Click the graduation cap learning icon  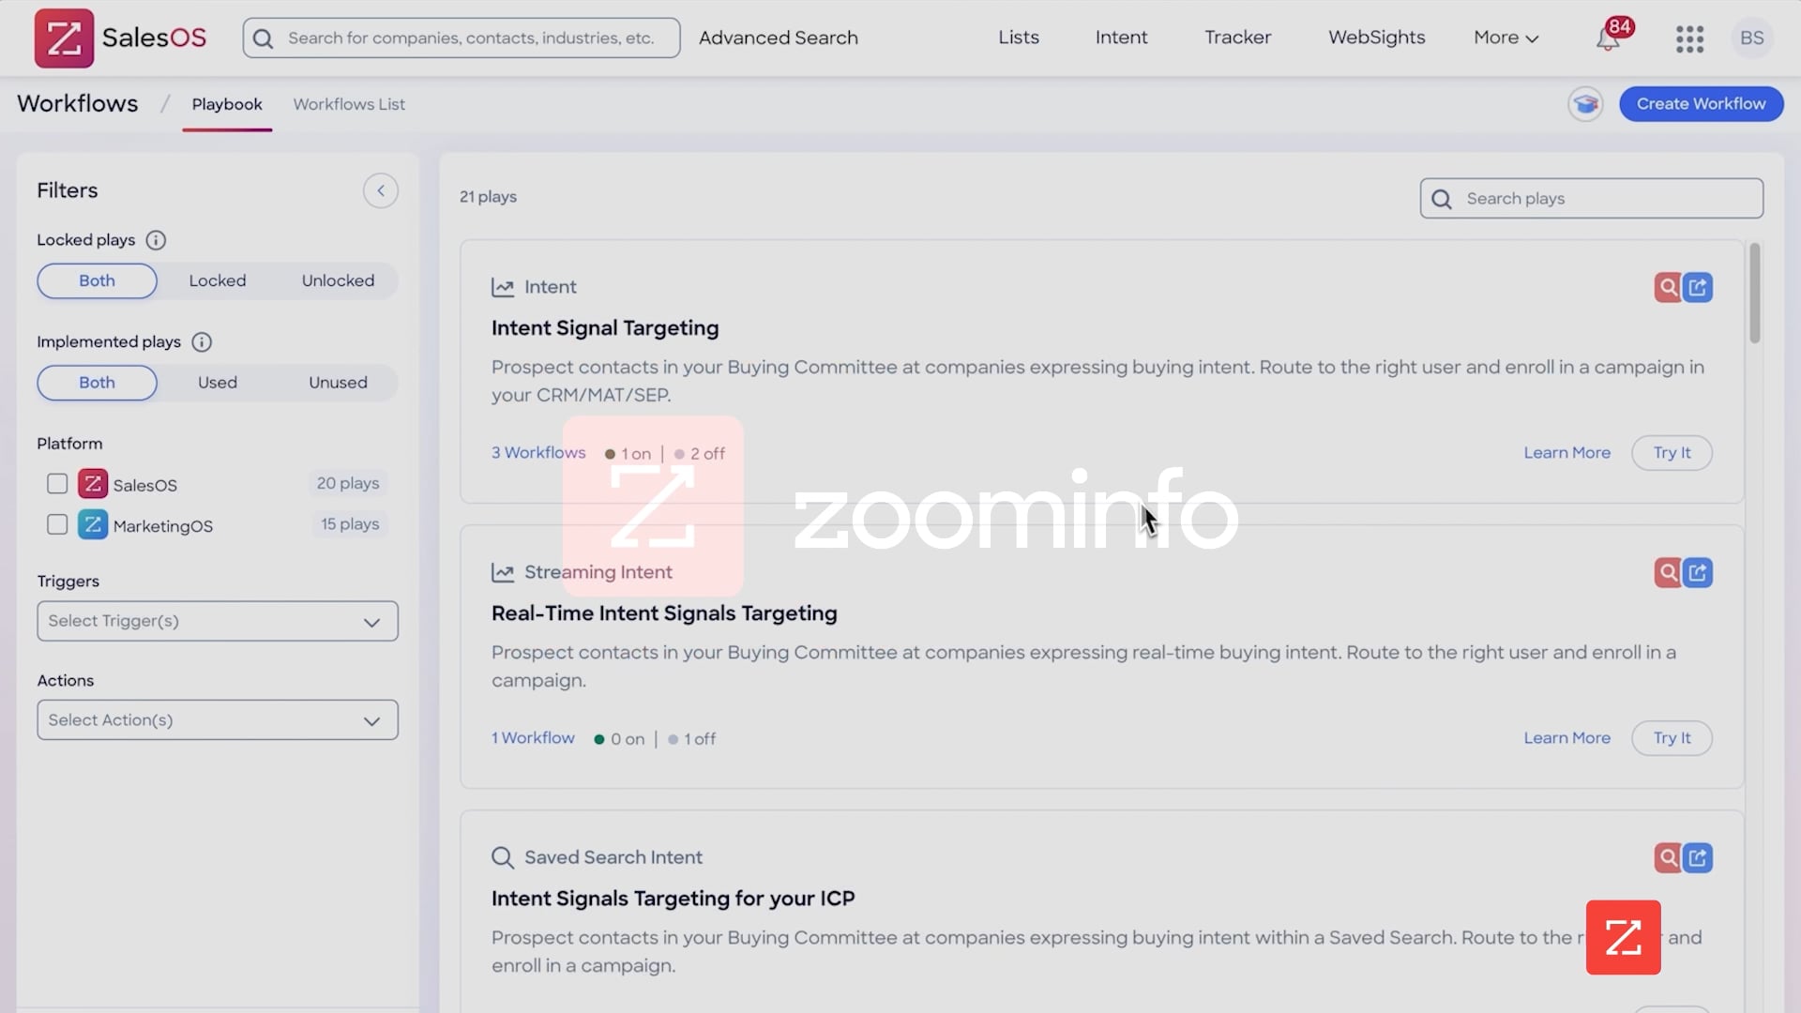[x=1585, y=104]
